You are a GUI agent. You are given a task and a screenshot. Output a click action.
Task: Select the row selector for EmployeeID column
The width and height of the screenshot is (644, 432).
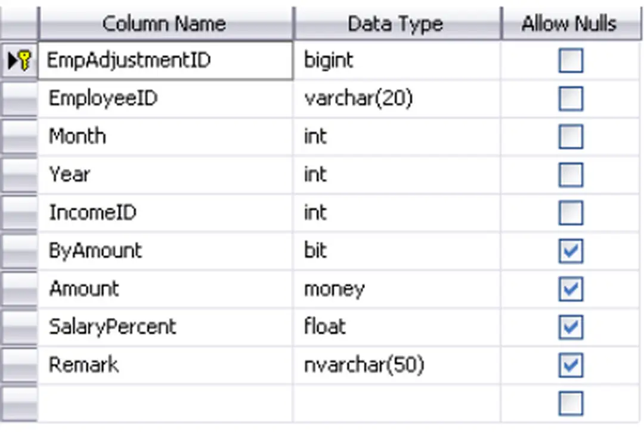pyautogui.click(x=18, y=98)
